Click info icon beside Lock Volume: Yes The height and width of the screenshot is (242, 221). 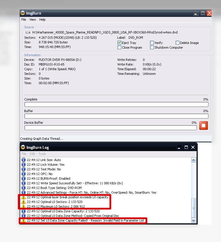pyautogui.click(x=24, y=165)
